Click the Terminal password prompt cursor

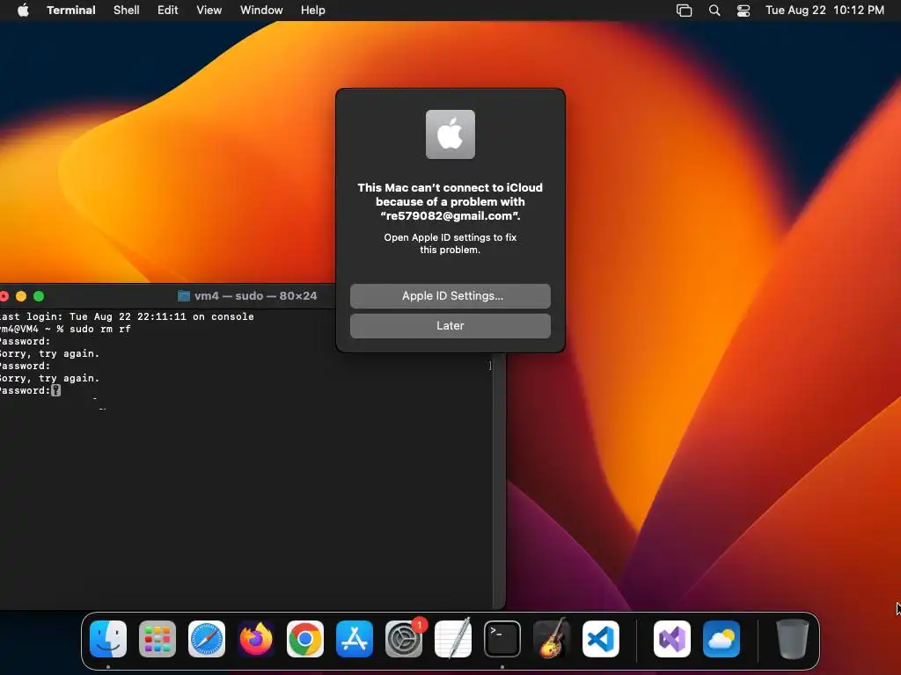55,390
